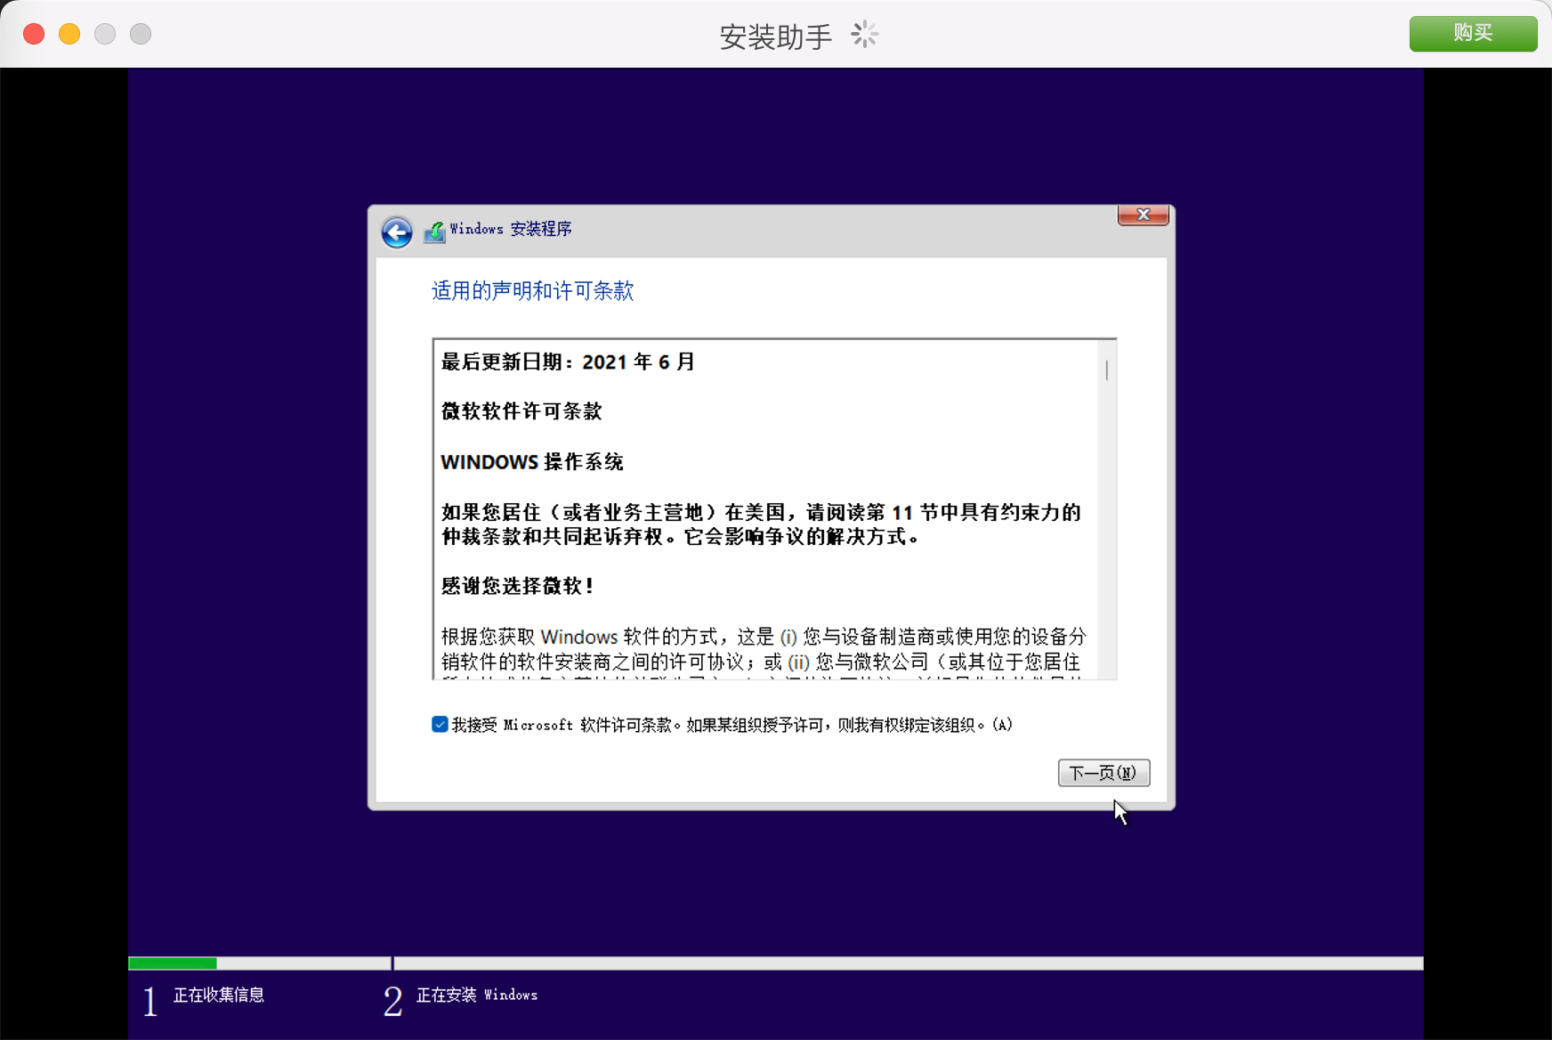
Task: Click the 安装助手 window title
Action: pyautogui.click(x=775, y=37)
